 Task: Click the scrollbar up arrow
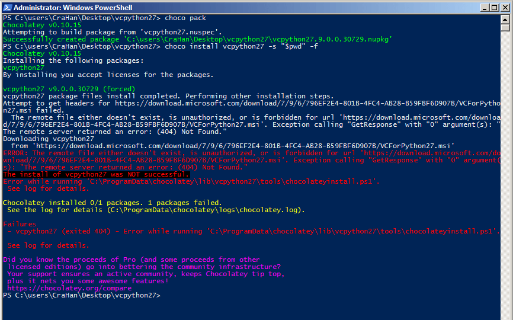[x=505, y=20]
